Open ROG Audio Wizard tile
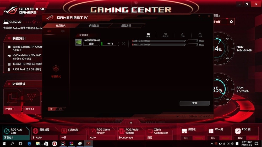This screenshot has height=147, width=262. pos(131,133)
